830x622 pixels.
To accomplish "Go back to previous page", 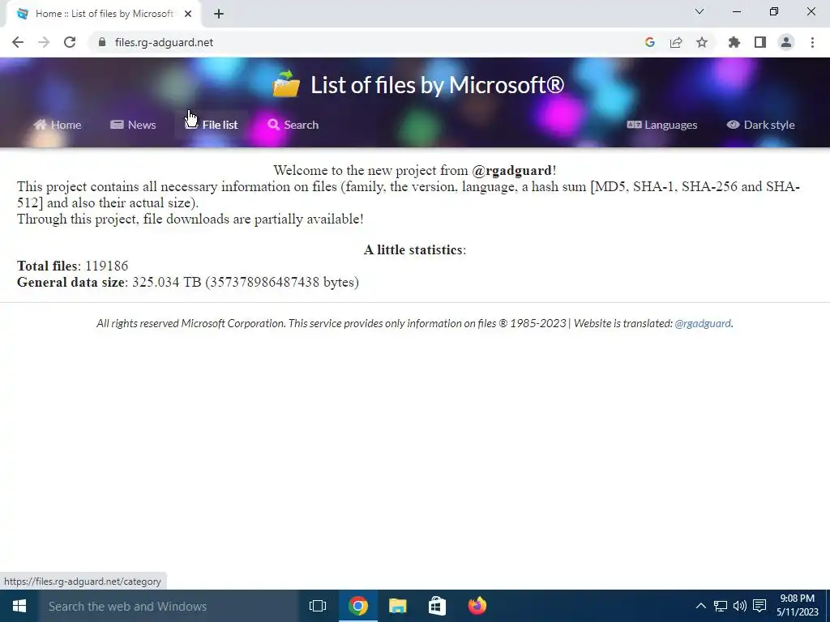I will pyautogui.click(x=18, y=42).
